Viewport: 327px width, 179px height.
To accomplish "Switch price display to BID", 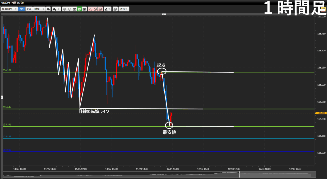I will tap(22, 9).
